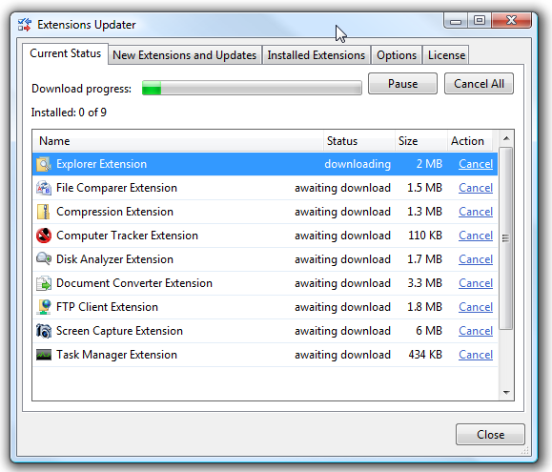Click the '6 MB' size value

[429, 331]
